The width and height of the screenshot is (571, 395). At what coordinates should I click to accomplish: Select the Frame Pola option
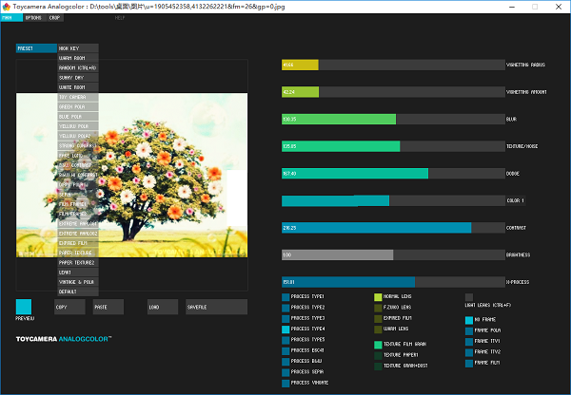(x=468, y=329)
